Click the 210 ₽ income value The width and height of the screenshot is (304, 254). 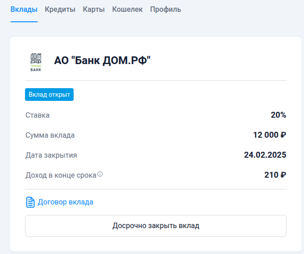pyautogui.click(x=275, y=175)
